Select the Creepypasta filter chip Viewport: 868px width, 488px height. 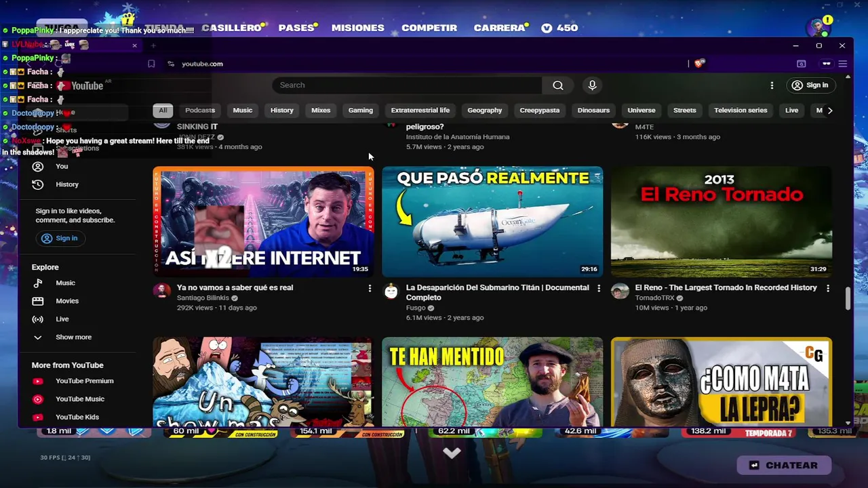click(540, 110)
